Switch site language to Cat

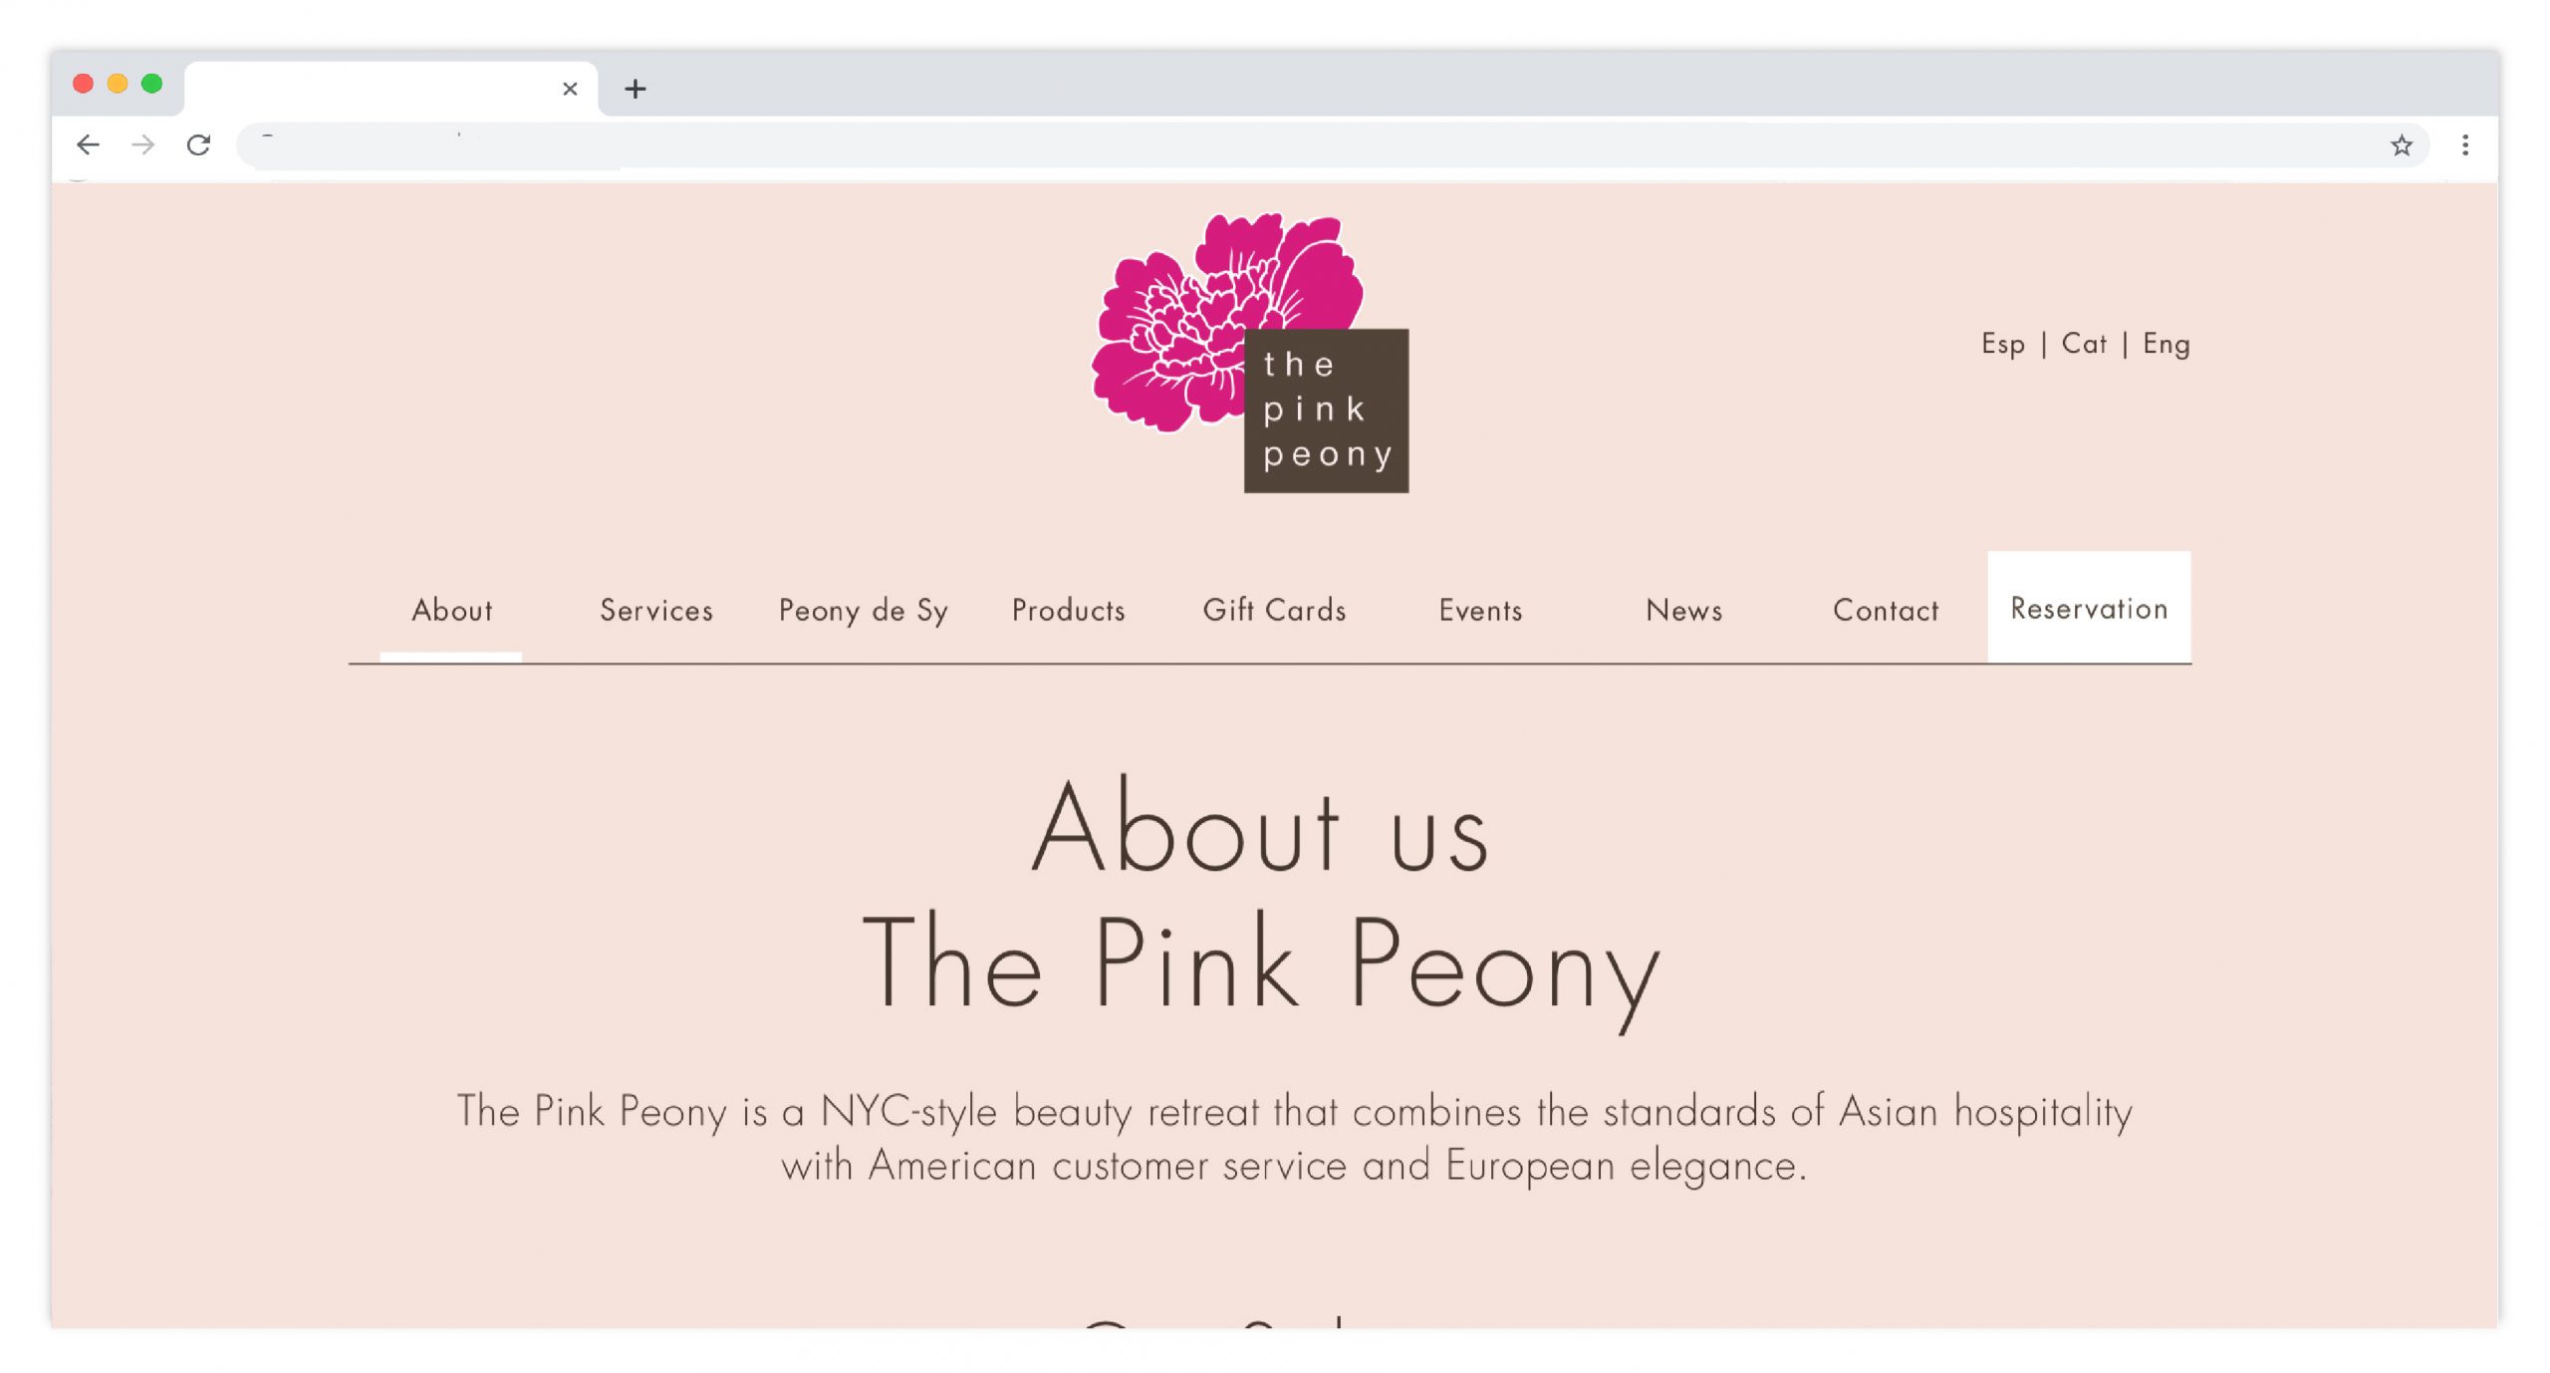click(x=2084, y=344)
